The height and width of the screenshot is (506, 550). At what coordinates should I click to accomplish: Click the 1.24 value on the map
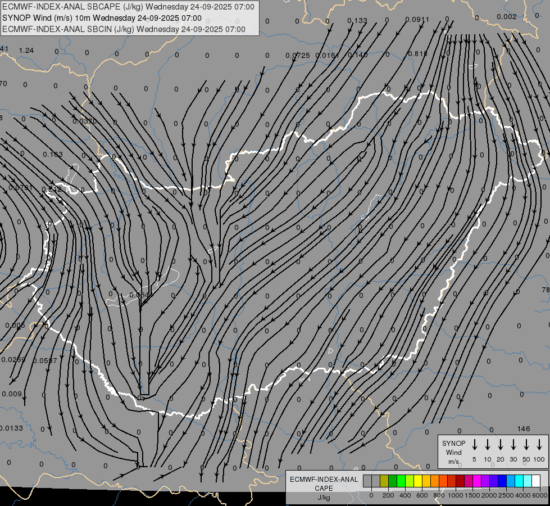pyautogui.click(x=26, y=51)
